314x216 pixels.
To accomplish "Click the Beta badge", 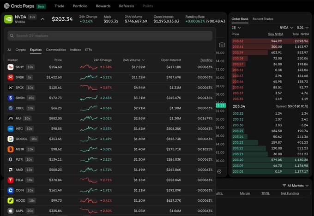I will click(x=41, y=6).
